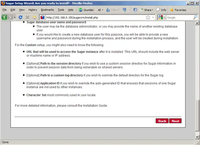The height and width of the screenshot is (145, 200).
Task: Open StumbleUpon Favorites
Action: click(x=178, y=10)
